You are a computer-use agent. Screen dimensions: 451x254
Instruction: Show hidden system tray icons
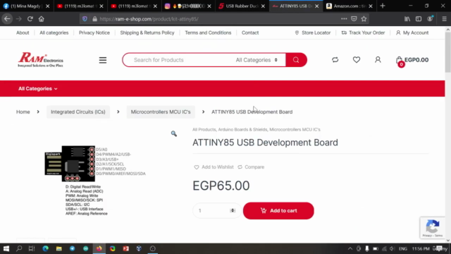(350, 249)
